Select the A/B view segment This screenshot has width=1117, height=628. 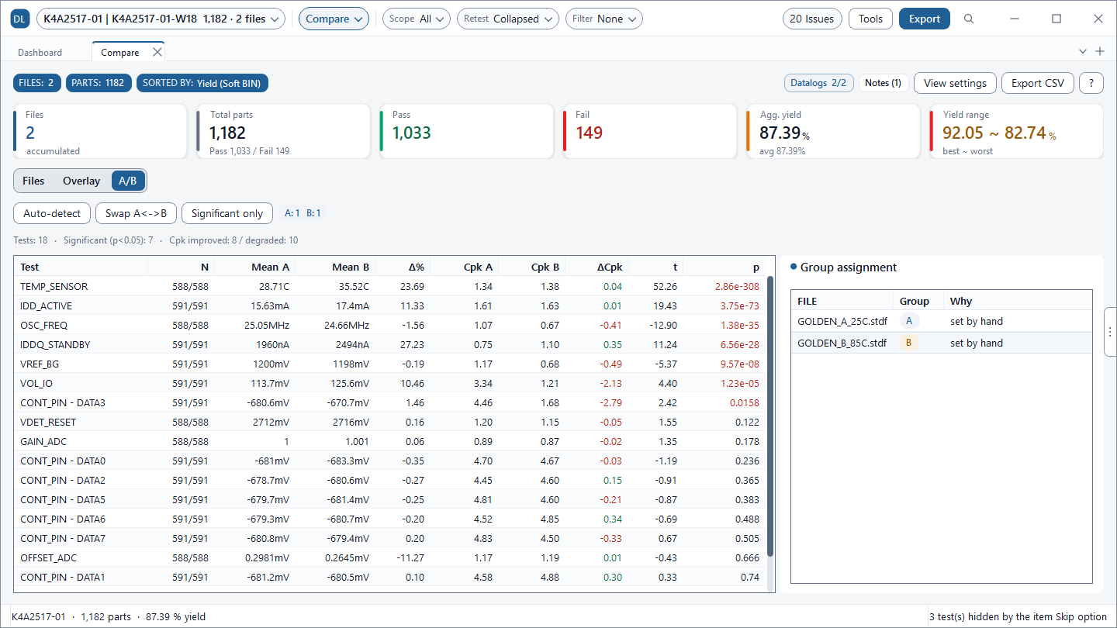(x=128, y=181)
